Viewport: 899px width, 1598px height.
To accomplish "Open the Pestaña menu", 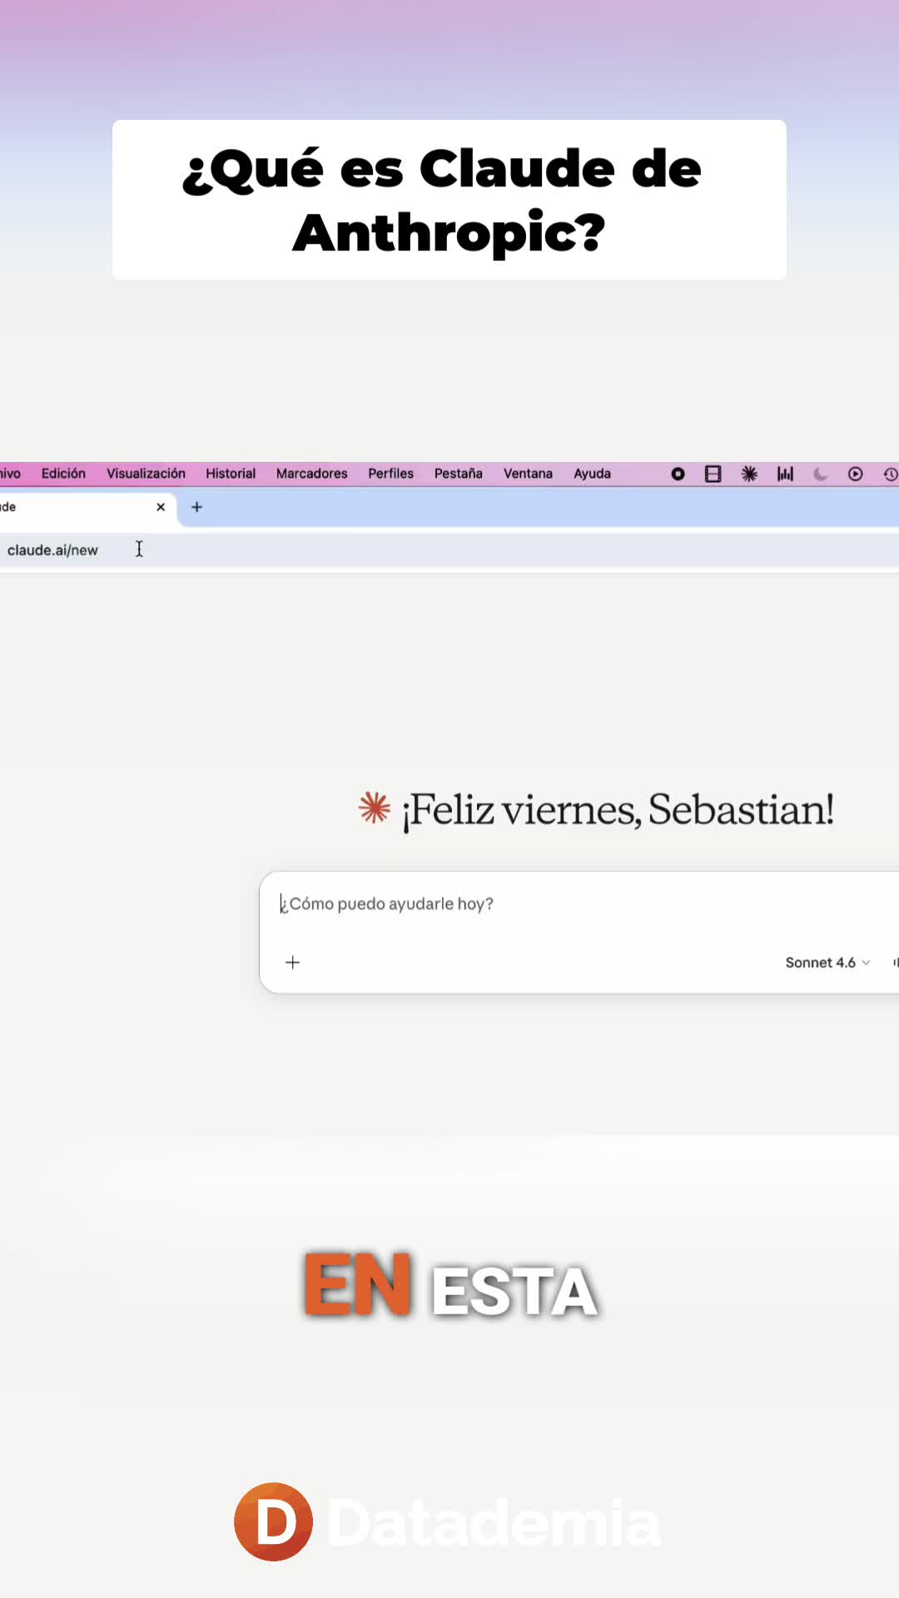I will tap(458, 474).
